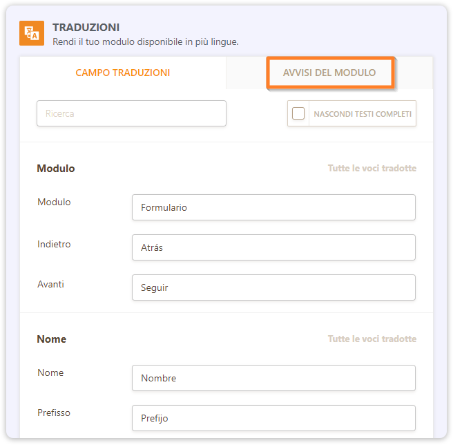
Task: Click the Atrás translation input
Action: [273, 247]
